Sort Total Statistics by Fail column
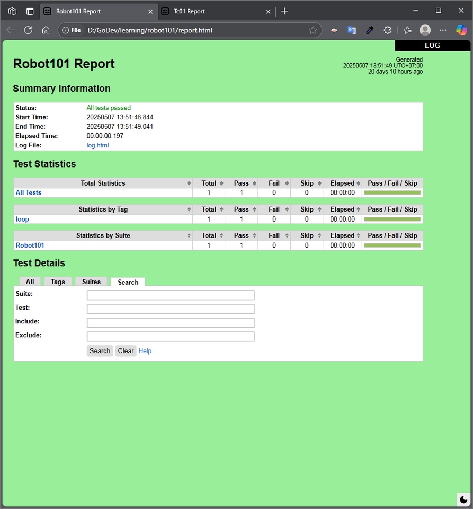The width and height of the screenshot is (473, 509). 274,183
